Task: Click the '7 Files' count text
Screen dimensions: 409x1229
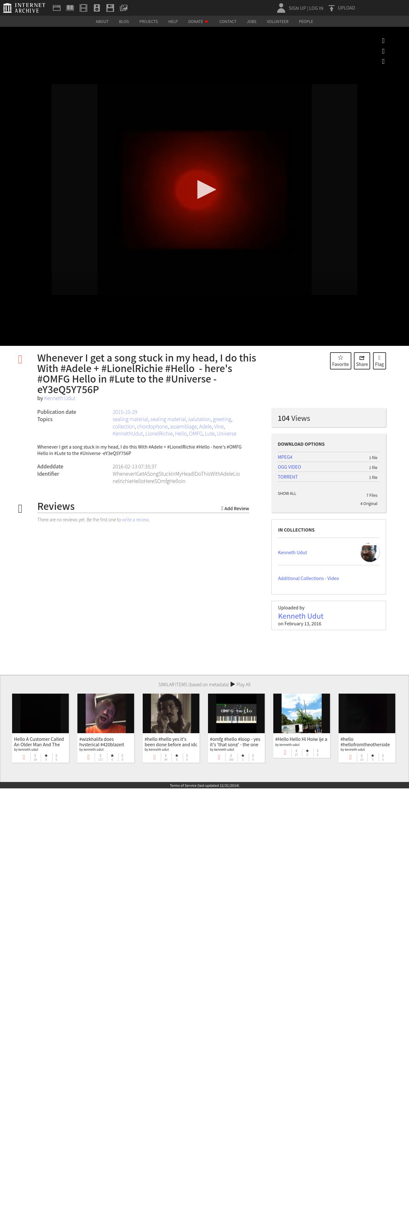Action: pyautogui.click(x=372, y=495)
